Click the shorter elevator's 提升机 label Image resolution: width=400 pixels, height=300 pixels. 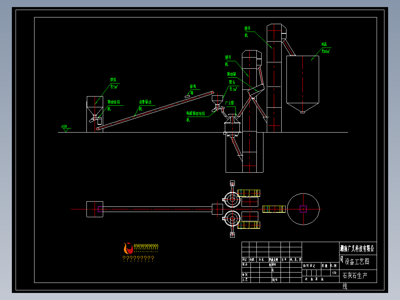[228, 61]
